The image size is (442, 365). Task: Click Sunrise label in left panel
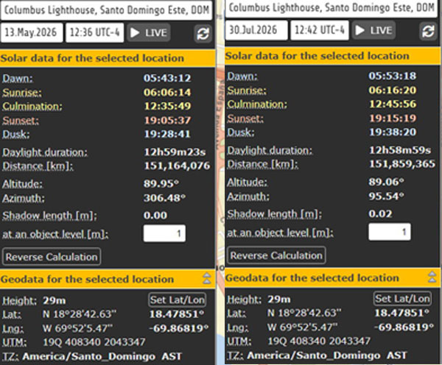coord(22,93)
